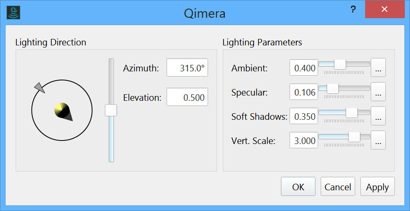Open the Ambient options ellipsis button
This screenshot has height=211, width=410.
click(x=378, y=68)
